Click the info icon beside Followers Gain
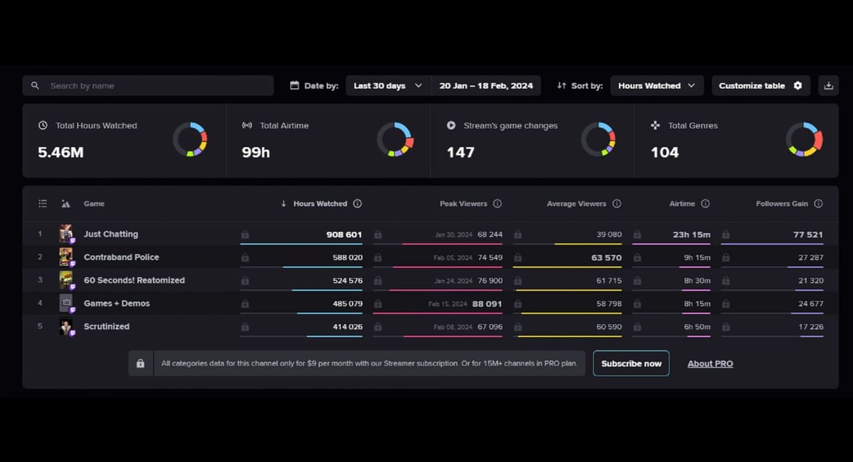The image size is (853, 462). coord(818,203)
